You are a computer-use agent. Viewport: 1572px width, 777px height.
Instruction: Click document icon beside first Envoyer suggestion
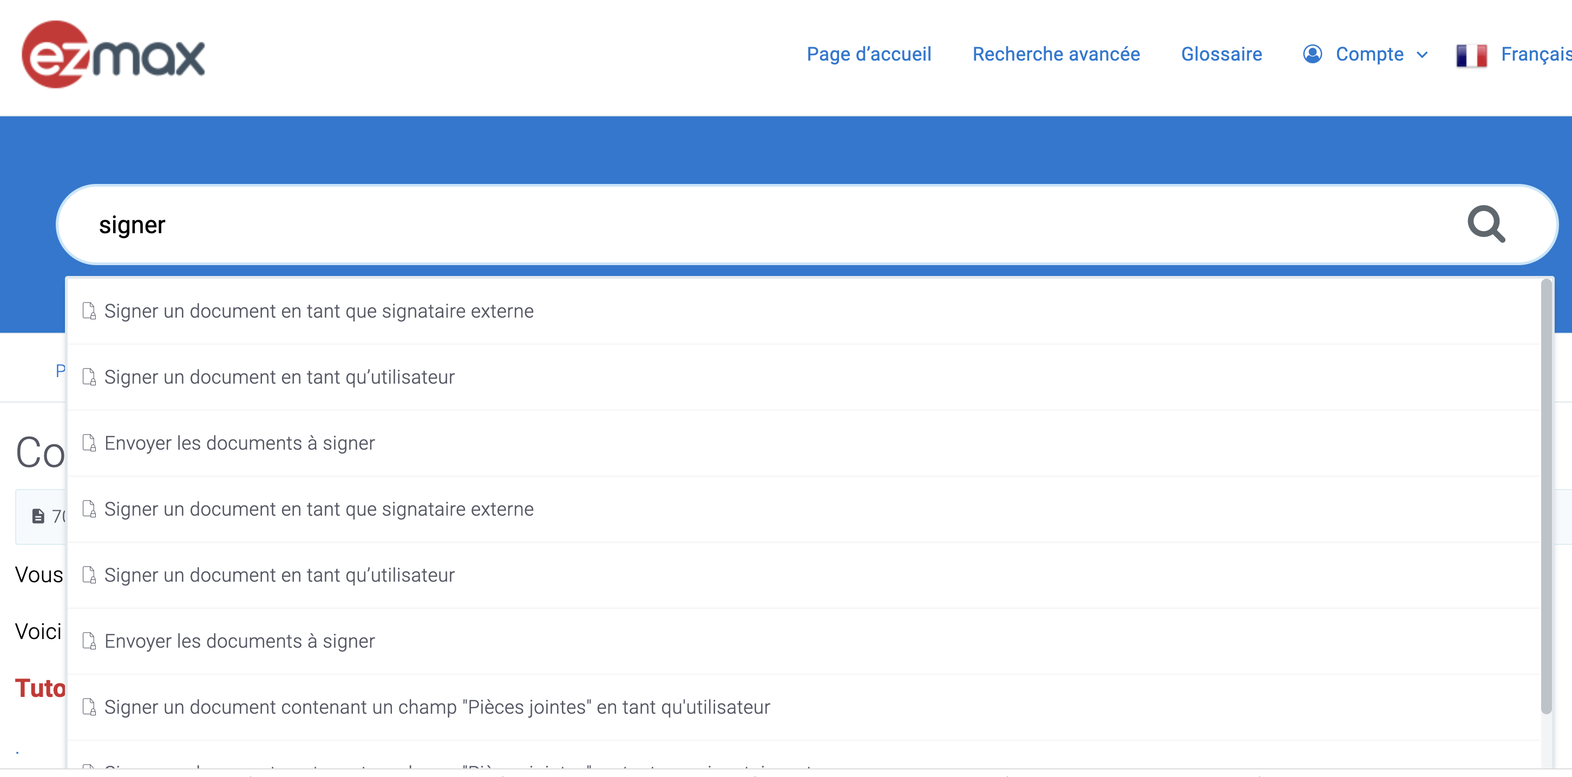tap(89, 443)
